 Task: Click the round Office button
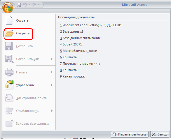8,8
